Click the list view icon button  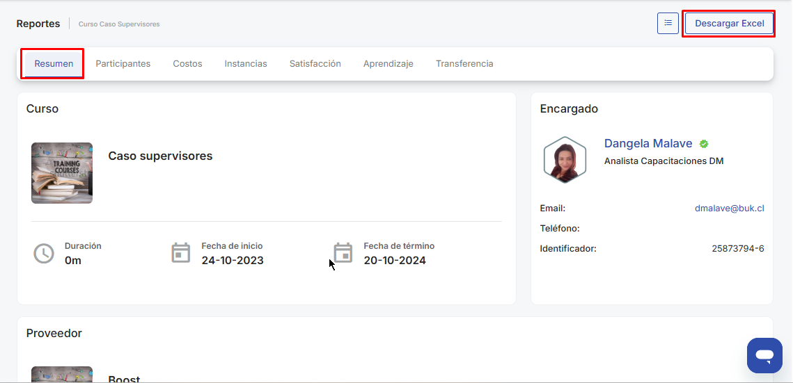click(668, 23)
